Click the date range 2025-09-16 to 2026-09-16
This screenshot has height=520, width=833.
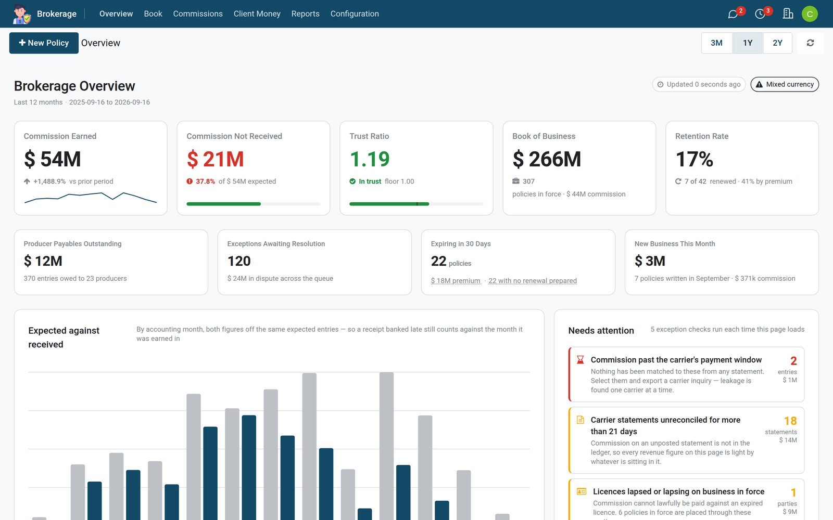coord(109,102)
